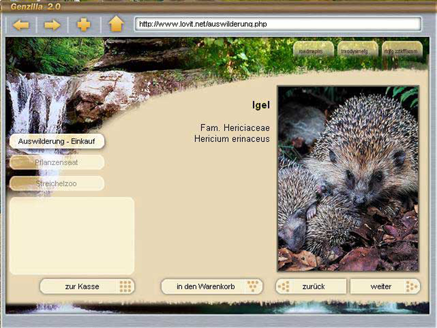437x328 pixels.
Task: Click the dotted arrow icon beside weiter
Action: (411, 287)
